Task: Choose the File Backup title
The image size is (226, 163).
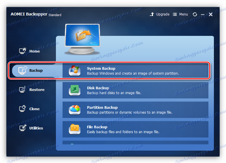Action: point(97,127)
